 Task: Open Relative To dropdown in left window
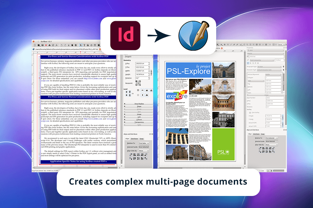(x=144, y=143)
